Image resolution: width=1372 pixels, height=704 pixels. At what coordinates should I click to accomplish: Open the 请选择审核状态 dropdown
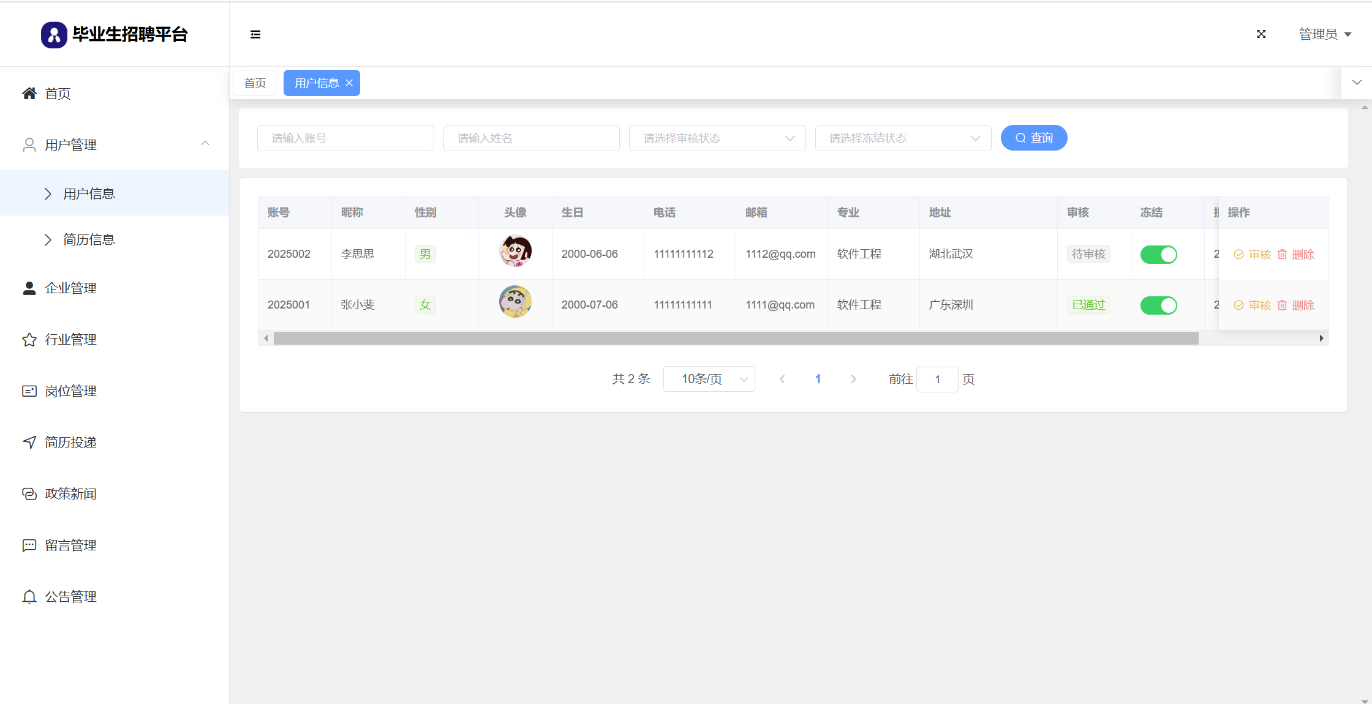pos(717,138)
